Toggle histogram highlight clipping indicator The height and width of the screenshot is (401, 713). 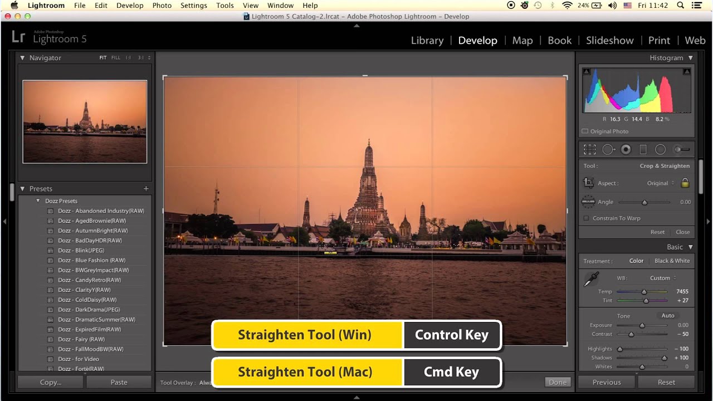[687, 71]
